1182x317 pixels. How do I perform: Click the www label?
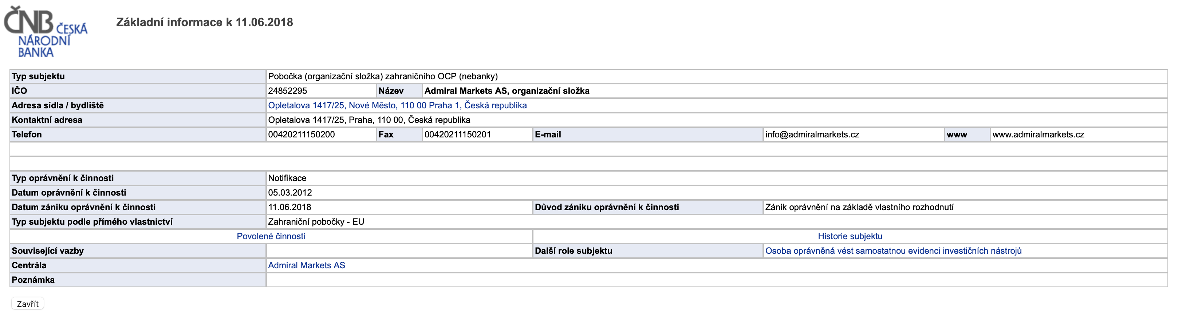(957, 135)
